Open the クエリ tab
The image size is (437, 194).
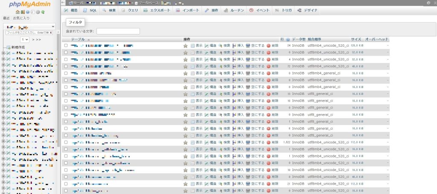click(x=130, y=10)
